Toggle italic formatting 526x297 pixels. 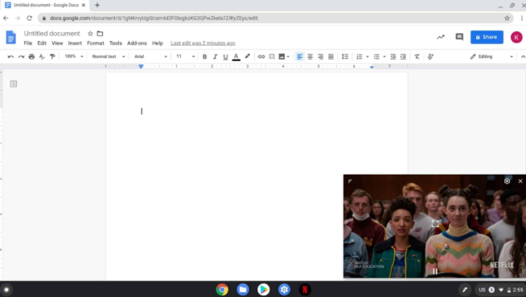pos(215,56)
